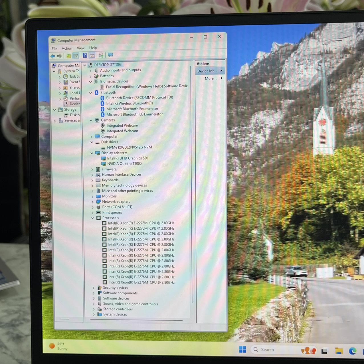Expand the Audio inputs and outputs category
Screen dimensions: 364x364
click(x=90, y=70)
